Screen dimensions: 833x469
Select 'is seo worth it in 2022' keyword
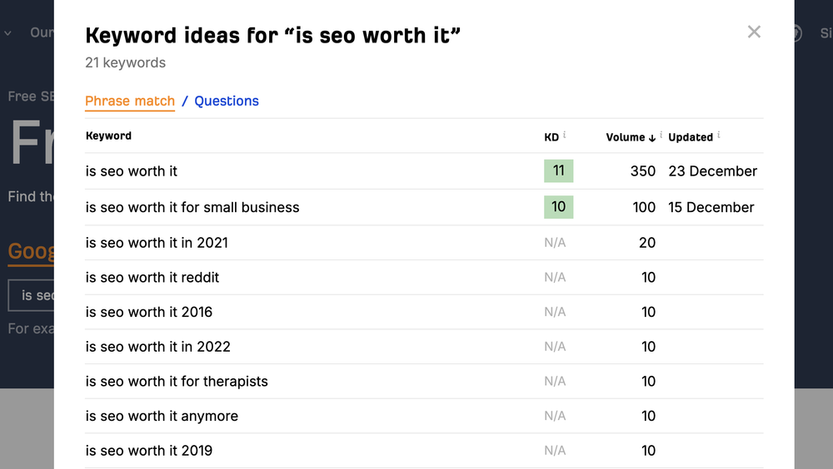coord(157,347)
